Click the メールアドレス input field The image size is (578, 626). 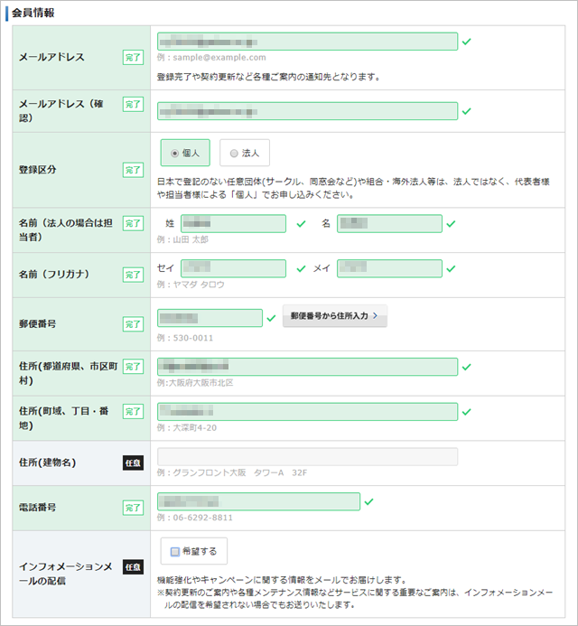coord(307,42)
